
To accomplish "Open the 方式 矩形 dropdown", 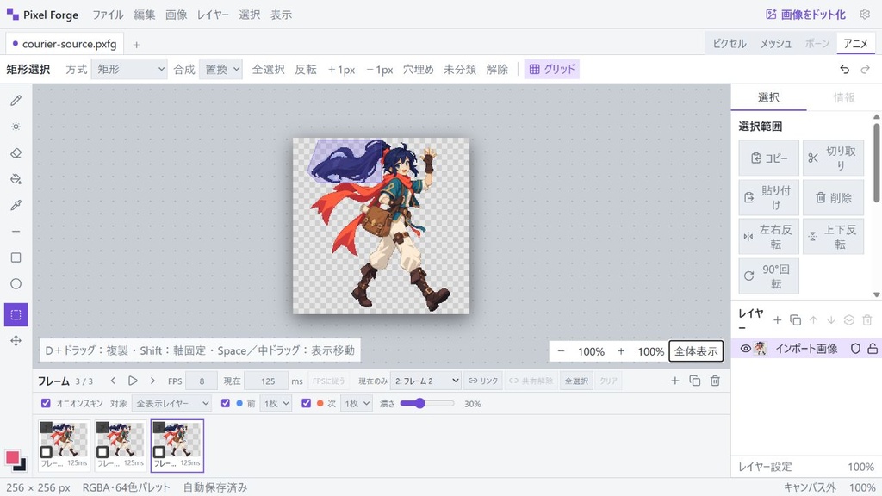I will (129, 69).
